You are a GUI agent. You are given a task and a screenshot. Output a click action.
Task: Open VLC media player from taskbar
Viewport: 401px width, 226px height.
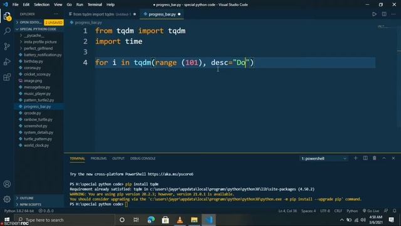pos(180,220)
